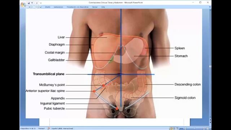The width and height of the screenshot is (231, 130).
Task: Go to the Revisar ribbon tab
Action: tap(95, 7)
